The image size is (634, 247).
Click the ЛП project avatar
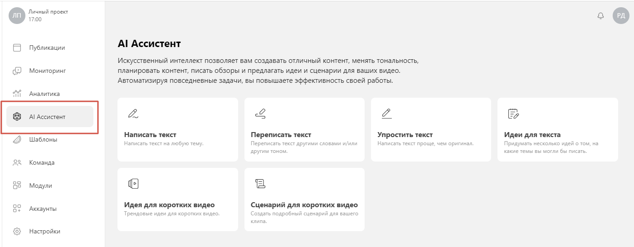point(17,16)
